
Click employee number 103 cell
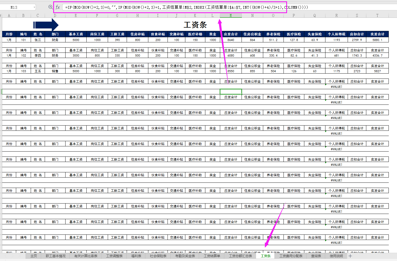click(24, 71)
